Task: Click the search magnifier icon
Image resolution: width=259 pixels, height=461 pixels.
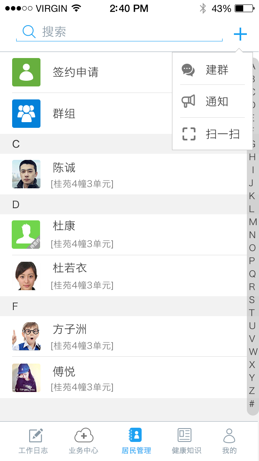Action: pos(29,32)
